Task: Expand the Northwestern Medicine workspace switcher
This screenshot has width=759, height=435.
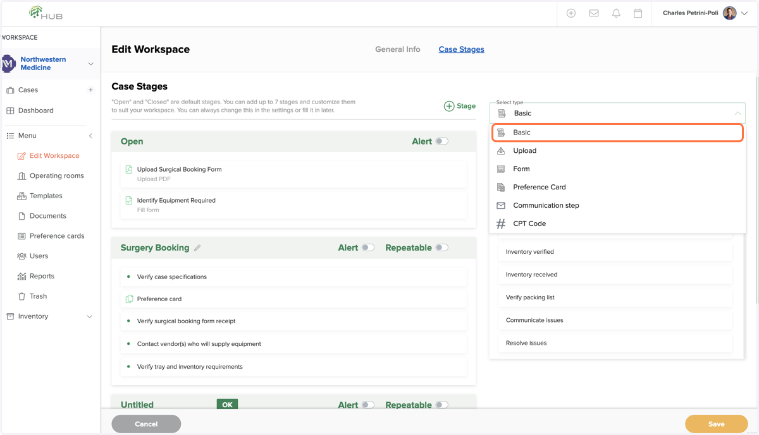Action: 90,64
